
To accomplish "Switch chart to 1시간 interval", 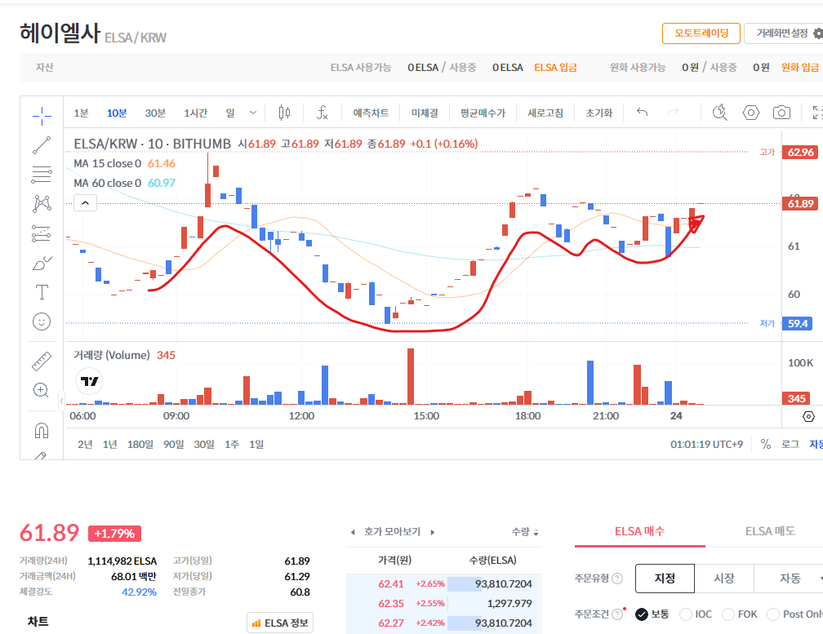I will pos(196,113).
